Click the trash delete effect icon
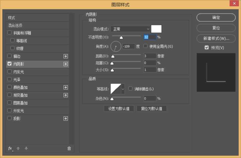 69,148
